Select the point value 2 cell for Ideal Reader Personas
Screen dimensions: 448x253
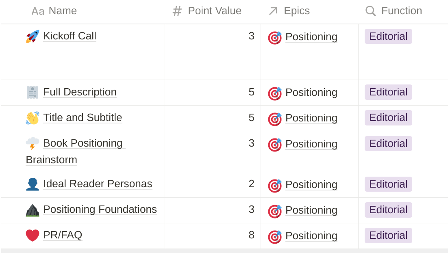click(213, 185)
